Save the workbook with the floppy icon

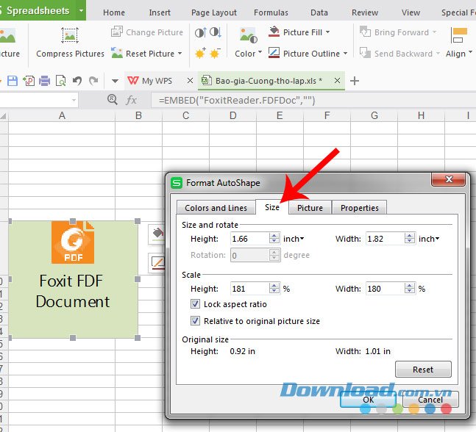pos(13,81)
